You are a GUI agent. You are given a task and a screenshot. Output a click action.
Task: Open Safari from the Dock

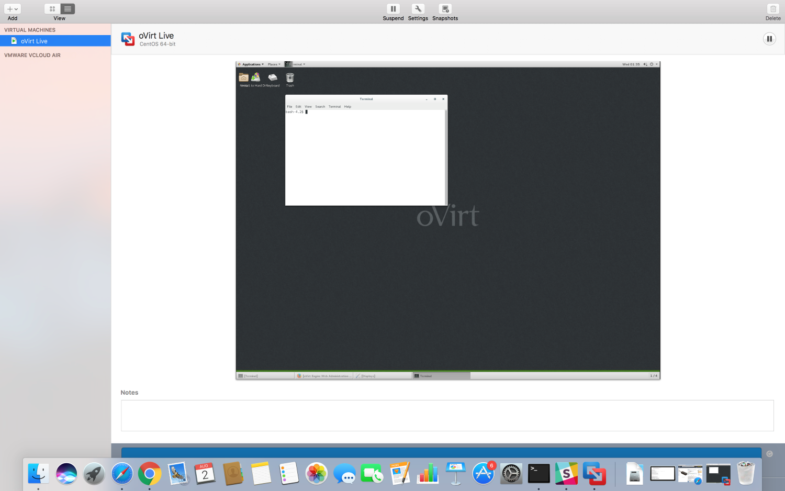tap(122, 474)
